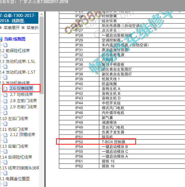Screen dimensions: 185x187
Task: Open the 2.6 仪表线束 tree item
Action: tap(21, 88)
